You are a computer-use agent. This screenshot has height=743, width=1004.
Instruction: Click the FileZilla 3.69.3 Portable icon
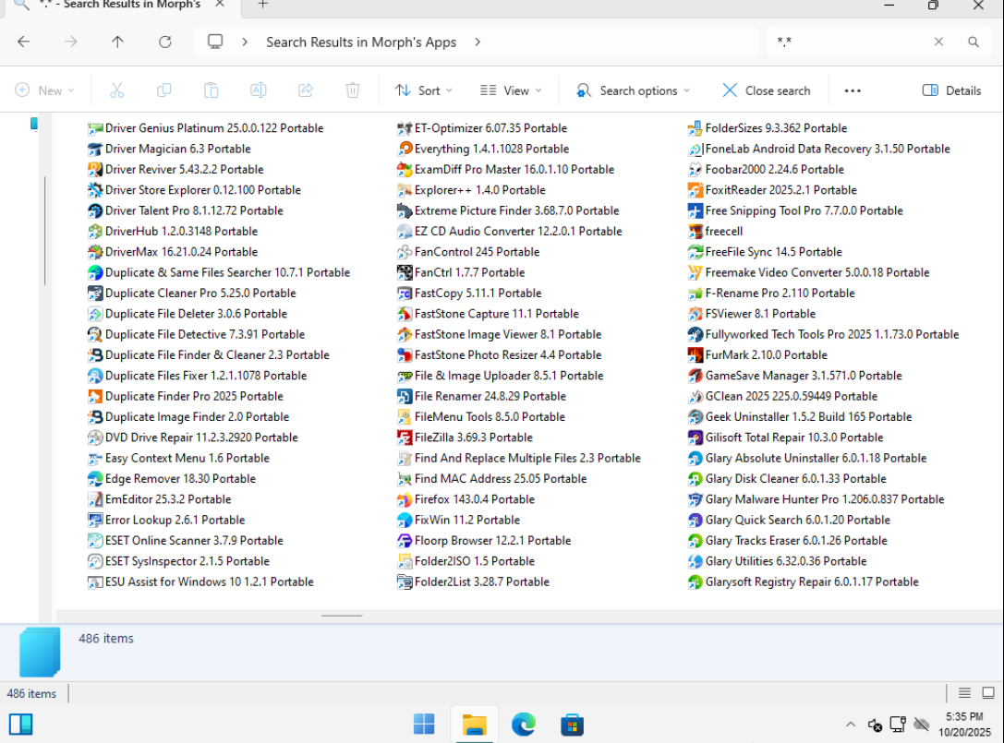point(405,437)
